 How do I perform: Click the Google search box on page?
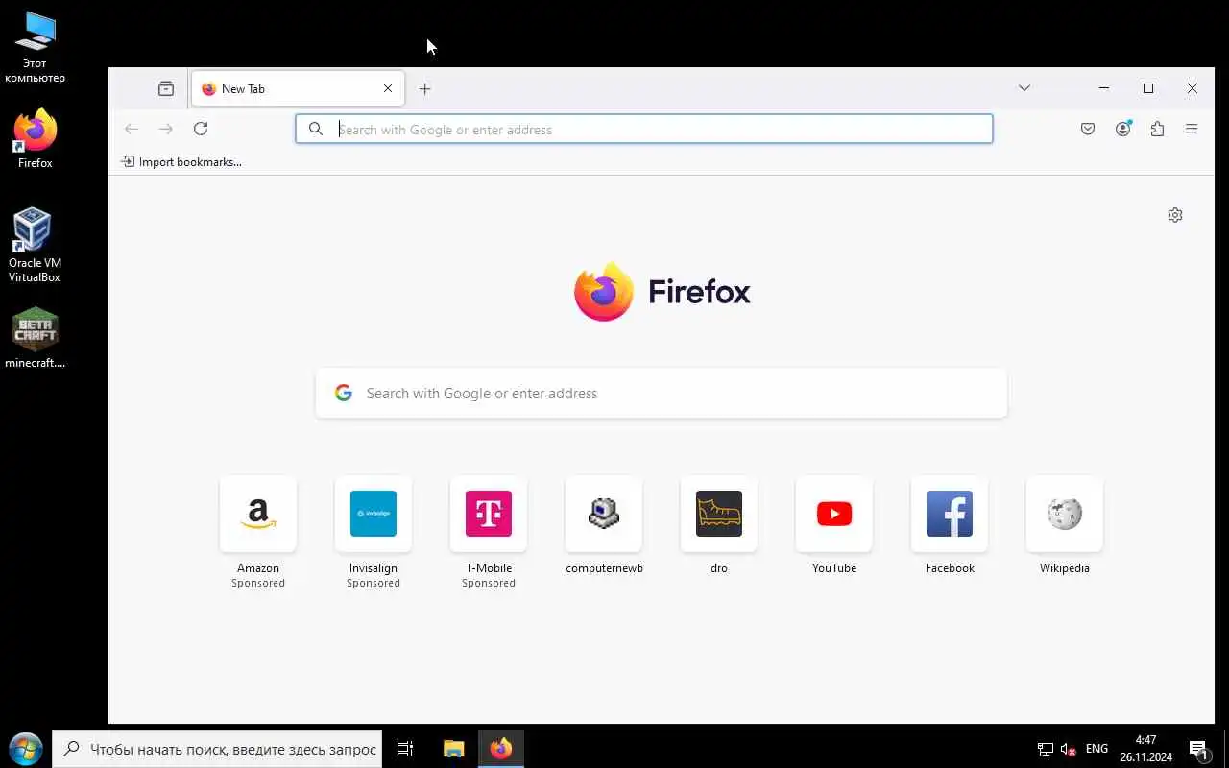point(662,394)
